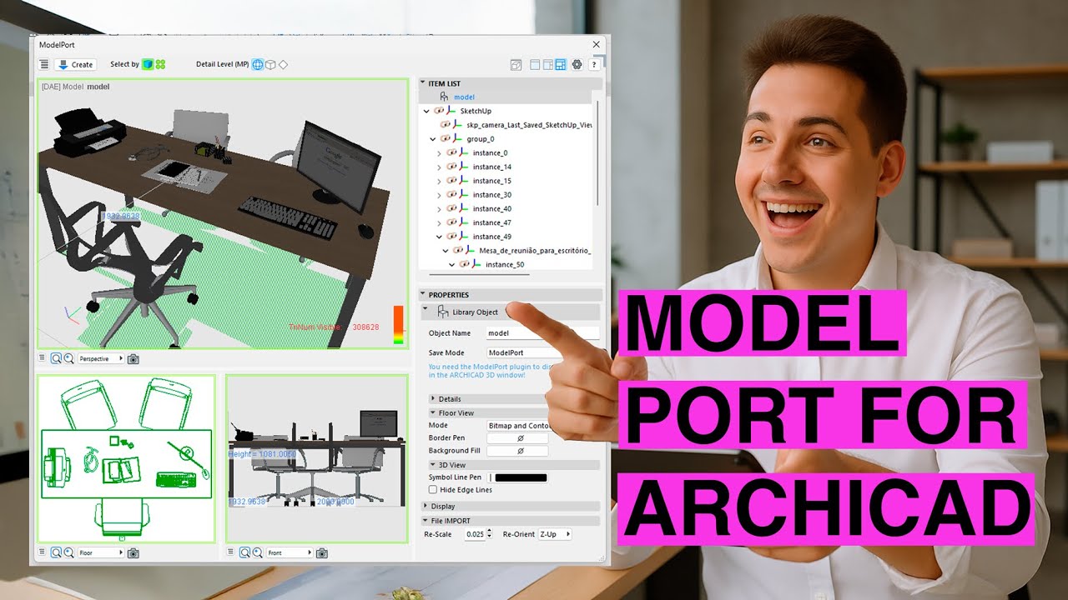Collapse the 3D View section
This screenshot has height=600, width=1068.
click(515, 465)
